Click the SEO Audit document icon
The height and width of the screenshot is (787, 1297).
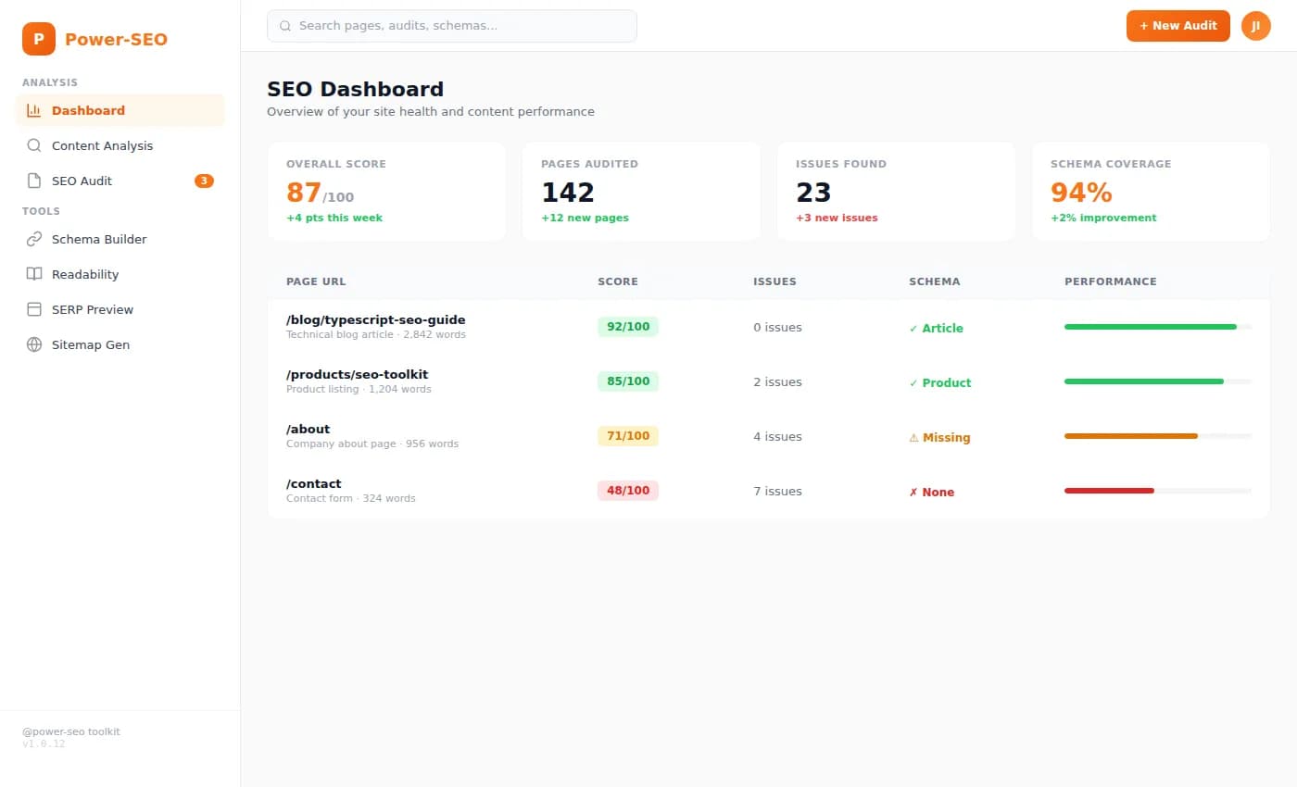34,181
